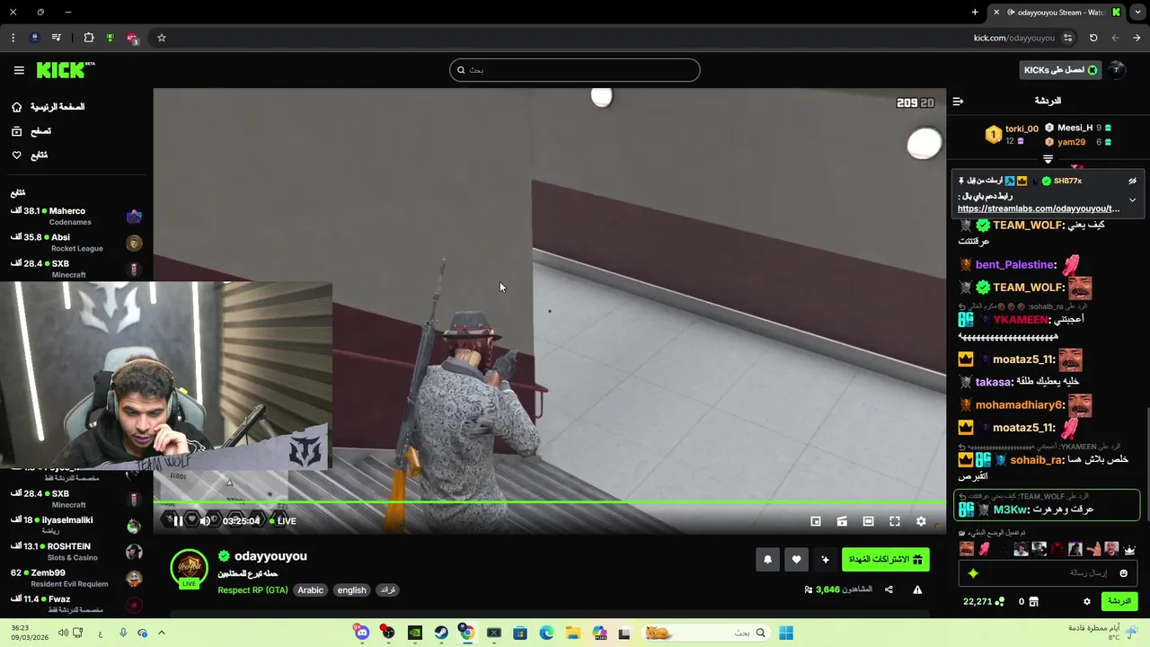Click the gift subscriptions green button
The image size is (1150, 647).
pyautogui.click(x=885, y=560)
